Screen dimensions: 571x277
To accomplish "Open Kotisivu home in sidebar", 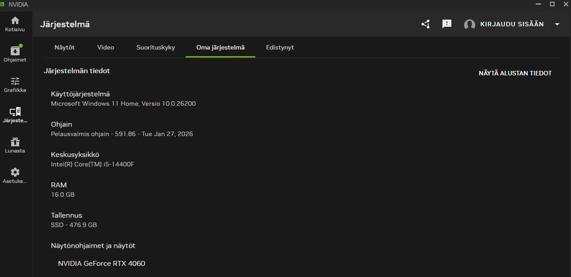I will [15, 24].
